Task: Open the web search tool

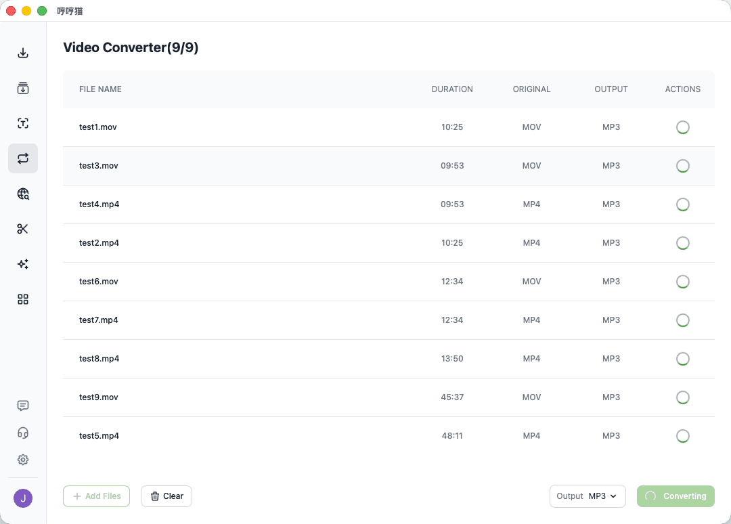Action: tap(23, 194)
